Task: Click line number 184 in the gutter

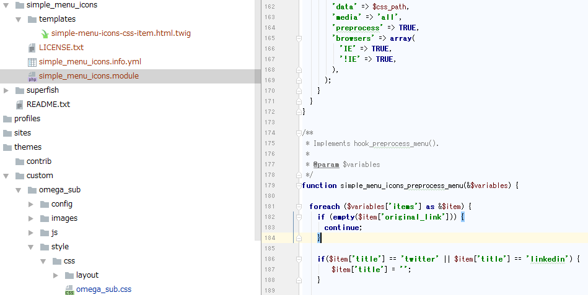Action: (x=269, y=238)
